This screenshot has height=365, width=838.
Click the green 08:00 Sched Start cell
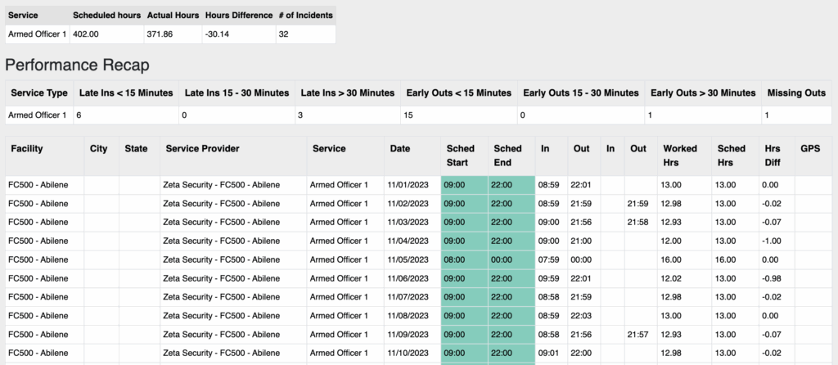(x=453, y=260)
